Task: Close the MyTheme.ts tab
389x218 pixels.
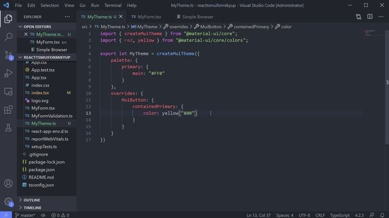Action: 121,16
